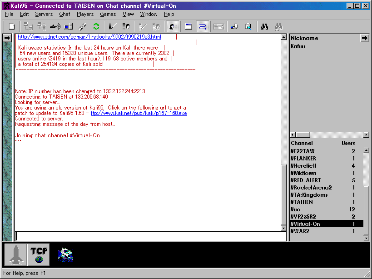Click the greyed list with face icon
The height and width of the screenshot is (279, 372).
(x=156, y=26)
